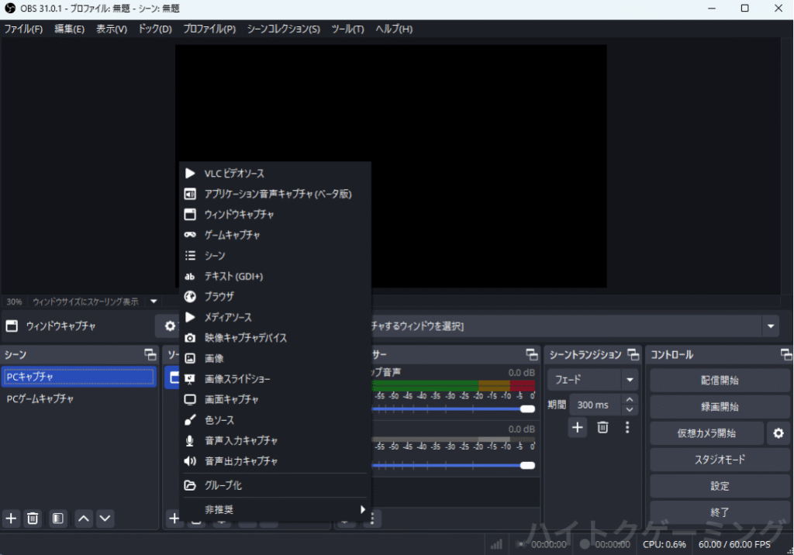Screen dimensions: 794x555
Task: Open the window selection dropdown arrow
Action: 771,326
